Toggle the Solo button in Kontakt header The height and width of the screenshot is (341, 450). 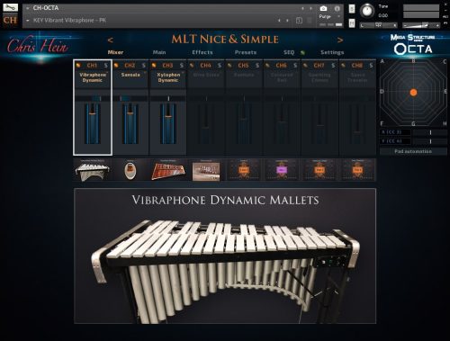click(352, 9)
